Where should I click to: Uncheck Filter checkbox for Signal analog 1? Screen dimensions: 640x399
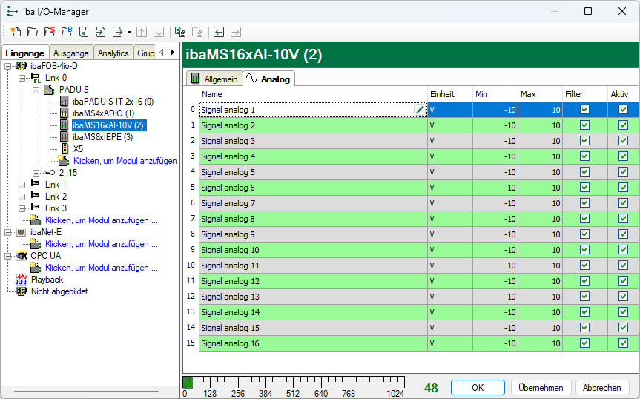point(584,110)
